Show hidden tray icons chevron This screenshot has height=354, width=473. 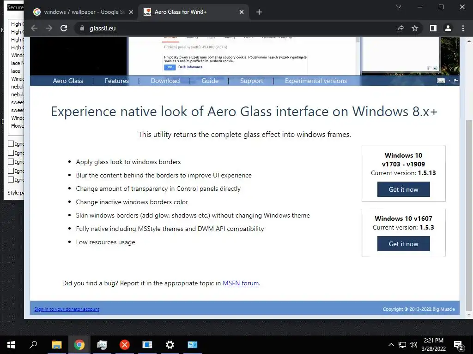click(391, 345)
